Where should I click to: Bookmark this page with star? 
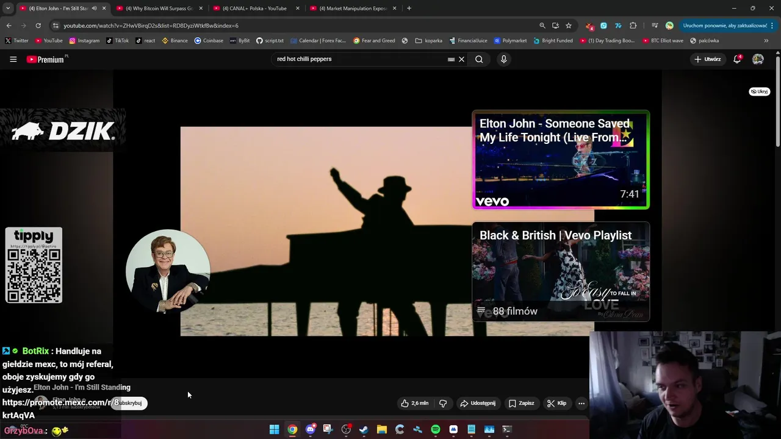(569, 26)
